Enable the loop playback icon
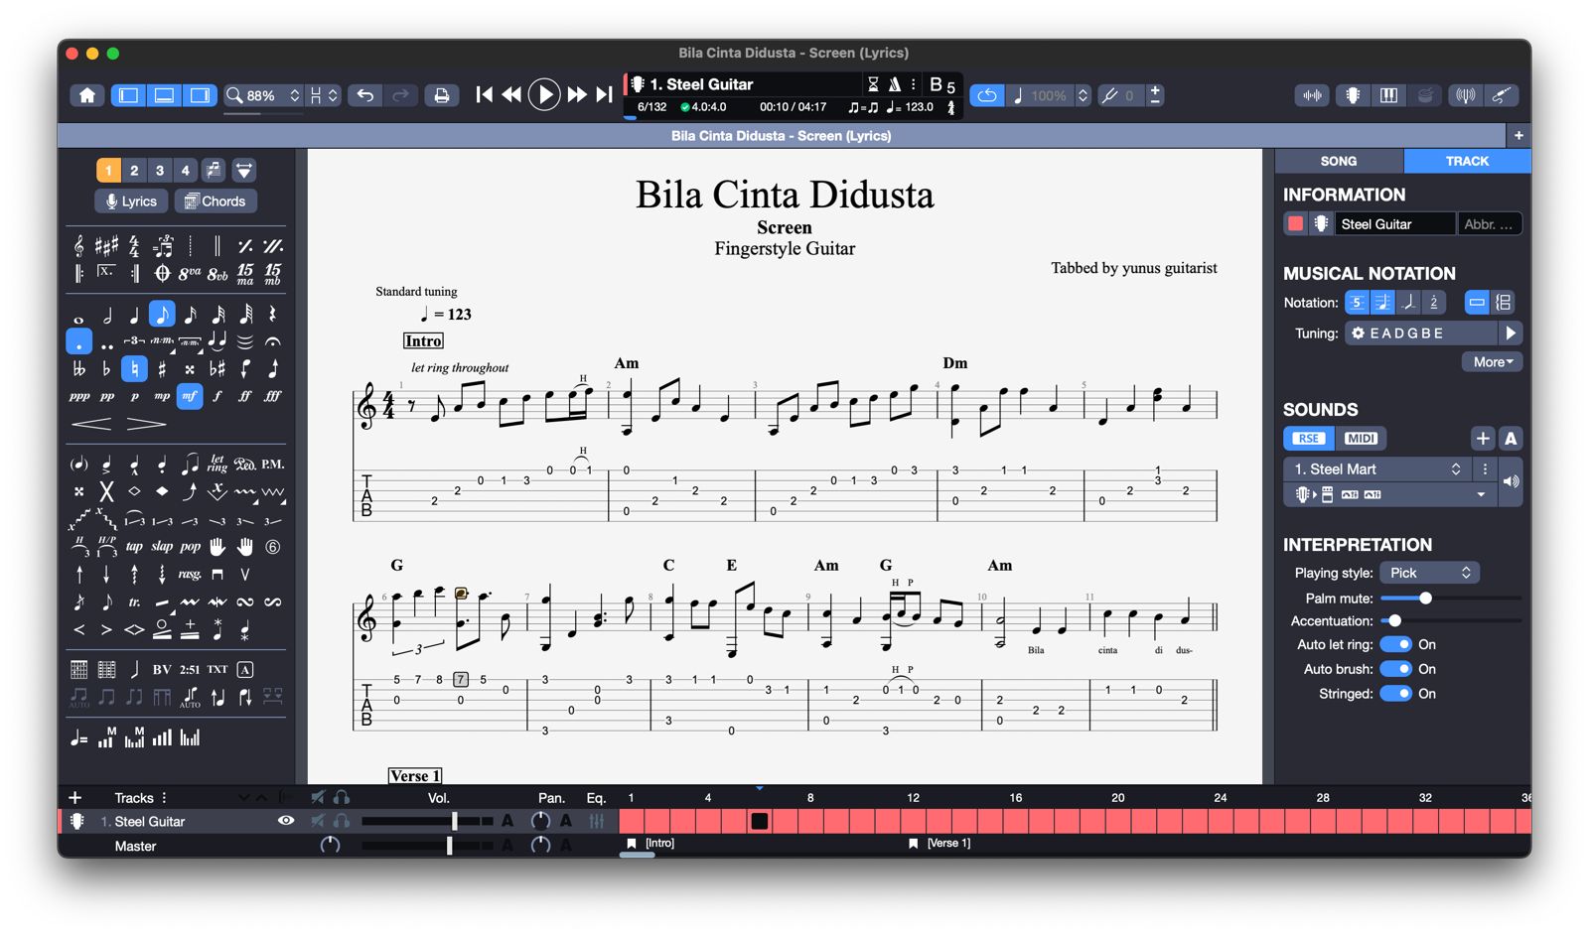The height and width of the screenshot is (934, 1589). (x=986, y=95)
